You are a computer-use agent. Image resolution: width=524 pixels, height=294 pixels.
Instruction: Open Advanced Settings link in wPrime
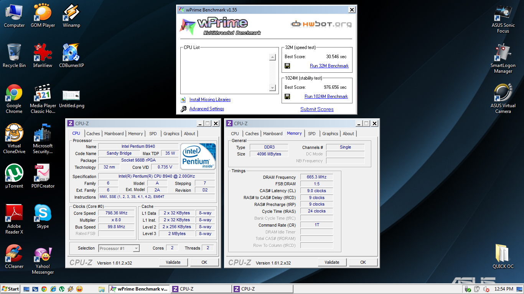pos(207,109)
